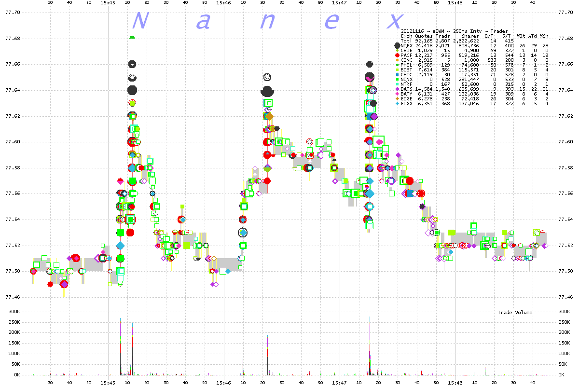Click total quotes value '92,165'
Image resolution: width=579 pixels, height=386 pixels.
click(424, 41)
